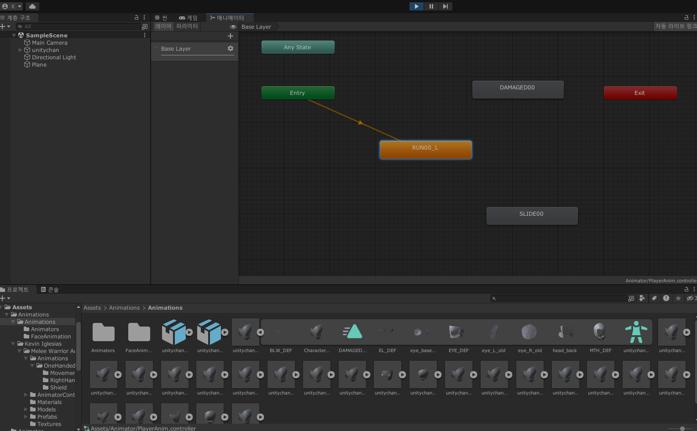Expand the AnimatorCont folder in tree

click(26, 395)
